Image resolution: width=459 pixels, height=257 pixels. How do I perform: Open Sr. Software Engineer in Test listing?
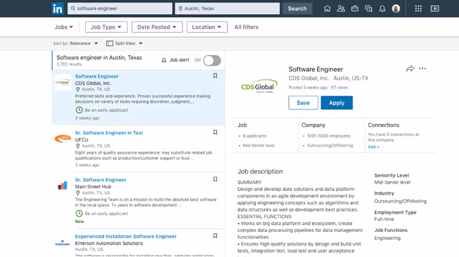tap(109, 133)
